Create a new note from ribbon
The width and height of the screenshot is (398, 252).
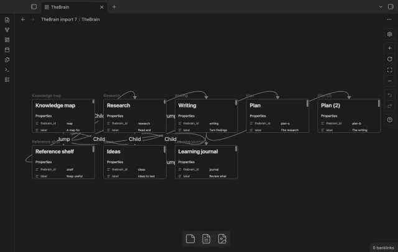(7, 20)
